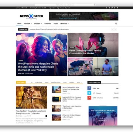This screenshot has height=133, width=133.
Task: Open the Vimeo icon in the top bar
Action: [115, 8]
